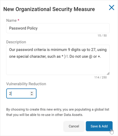Focus the Vulnerability Reduction number field
This screenshot has height=136, width=118.
[x=21, y=94]
